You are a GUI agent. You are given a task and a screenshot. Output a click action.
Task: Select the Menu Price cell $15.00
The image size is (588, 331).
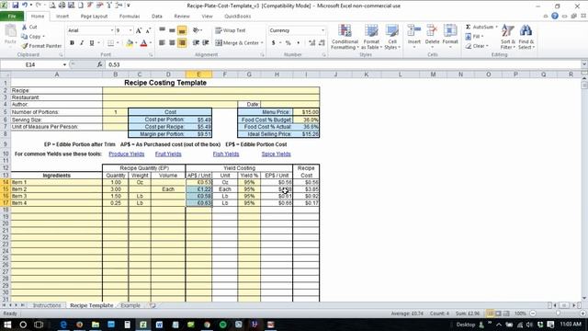tap(306, 112)
